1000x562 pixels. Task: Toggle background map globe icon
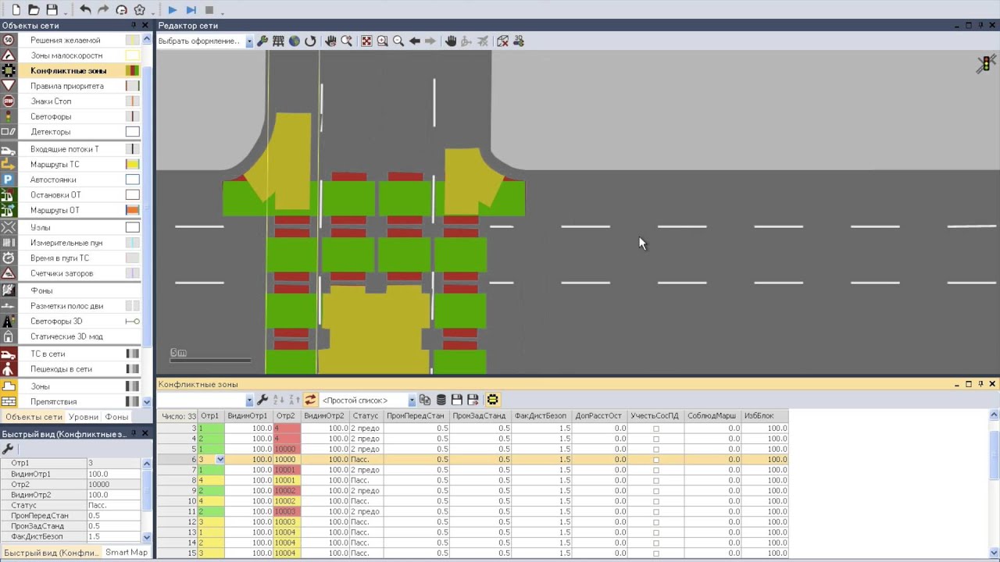[295, 41]
